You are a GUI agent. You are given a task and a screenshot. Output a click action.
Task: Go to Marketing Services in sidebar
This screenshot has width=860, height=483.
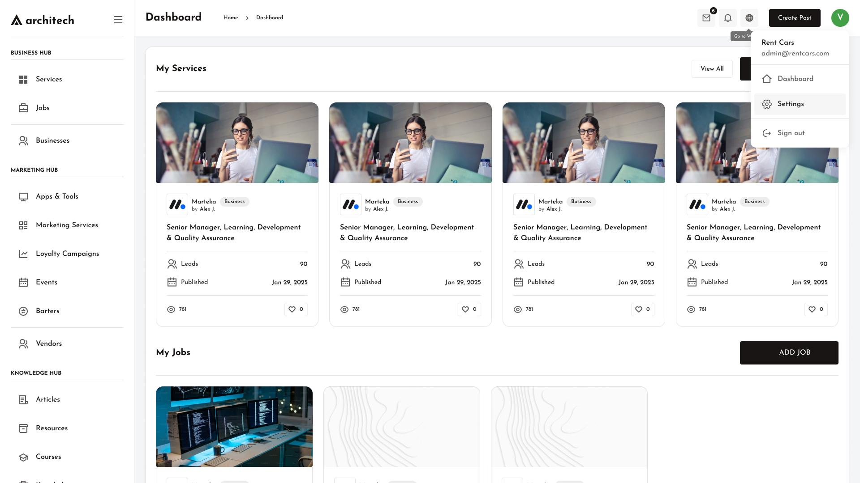67,225
